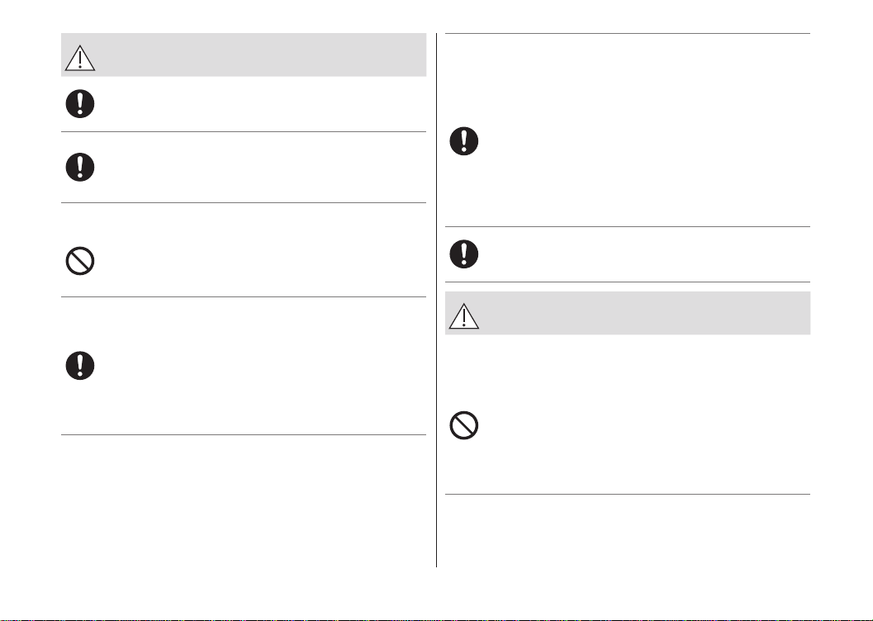Click second exclamation circle in left column

coord(80,167)
